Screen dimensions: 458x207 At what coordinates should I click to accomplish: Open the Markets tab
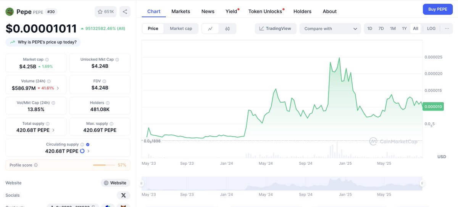(x=181, y=11)
